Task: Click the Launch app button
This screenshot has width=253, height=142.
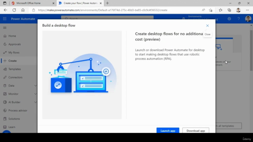Action: point(168,131)
